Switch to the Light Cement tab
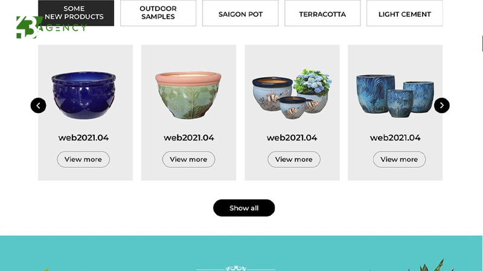The image size is (483, 271). pos(405,13)
